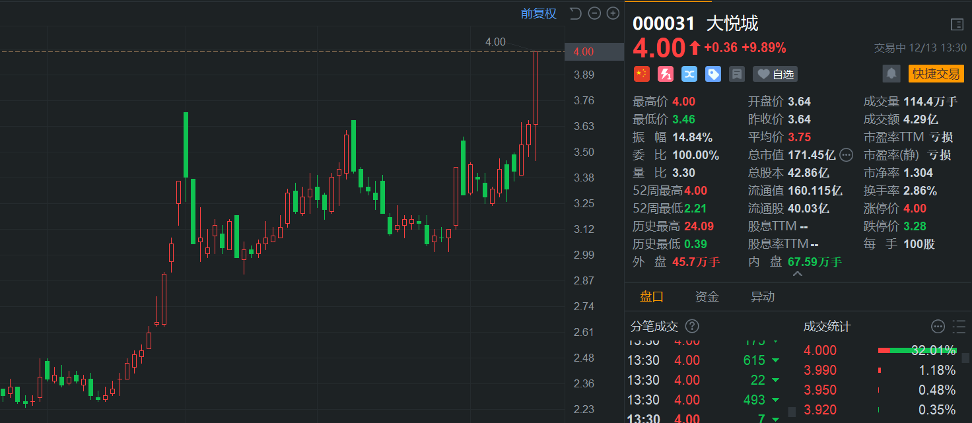Reset the chart with the undo arrow icon
972x423 pixels.
(575, 13)
